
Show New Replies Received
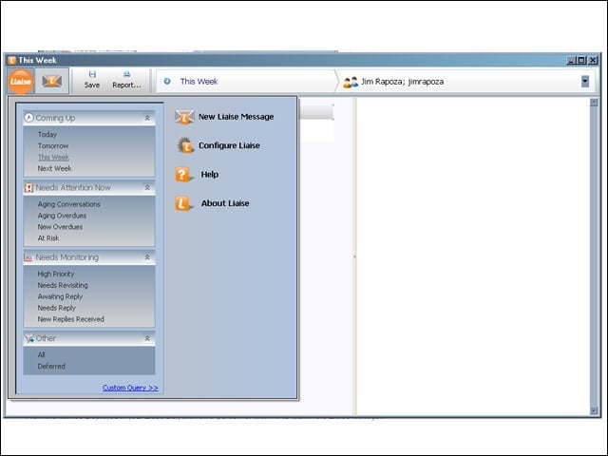71,319
